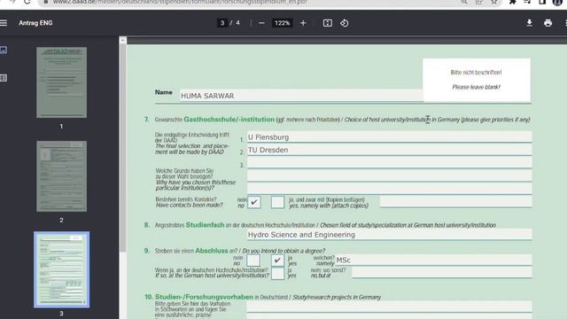Open page 1 thumbnail
This screenshot has width=567, height=319.
click(61, 82)
